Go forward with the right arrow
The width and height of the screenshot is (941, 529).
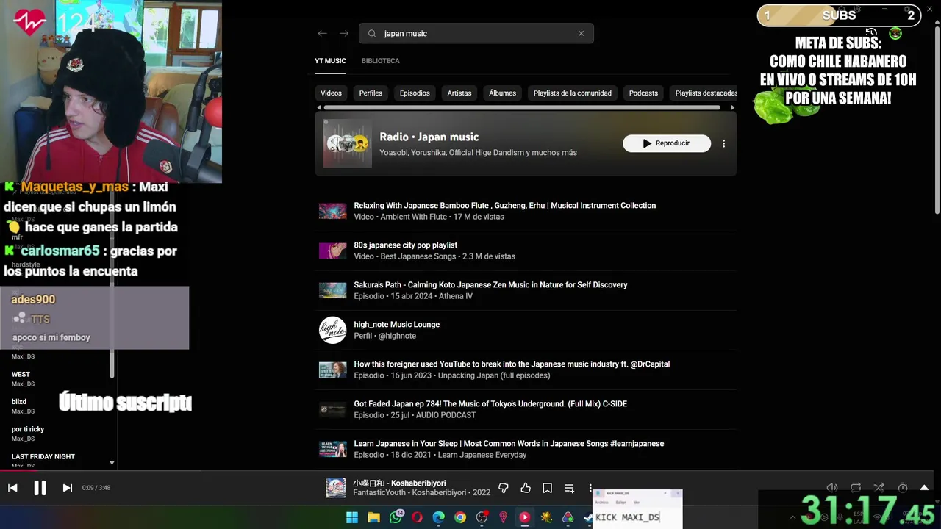(x=344, y=33)
